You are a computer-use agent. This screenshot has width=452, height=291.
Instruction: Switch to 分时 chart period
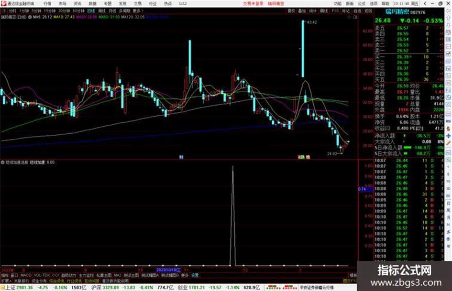tap(12, 11)
